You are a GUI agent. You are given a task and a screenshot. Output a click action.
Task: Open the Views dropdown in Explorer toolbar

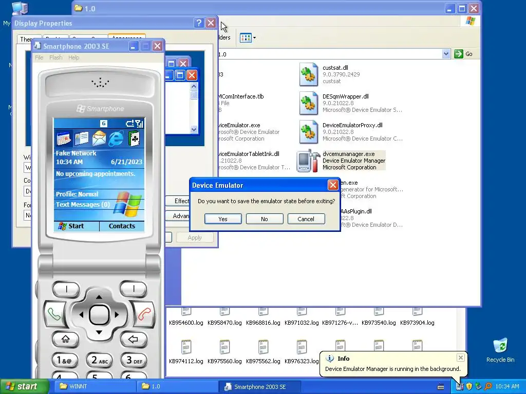click(x=248, y=37)
